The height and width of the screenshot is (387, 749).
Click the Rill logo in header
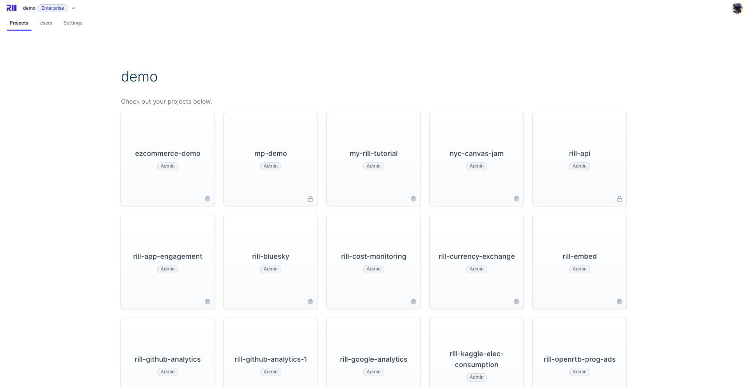11,8
